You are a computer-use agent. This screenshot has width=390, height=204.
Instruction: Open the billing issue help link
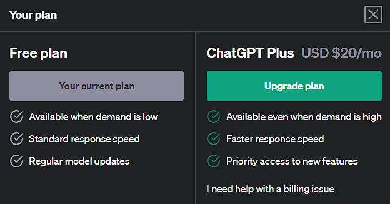(270, 189)
